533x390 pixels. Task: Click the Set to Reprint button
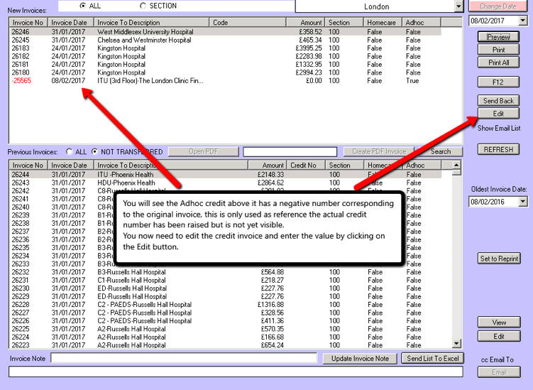pyautogui.click(x=498, y=259)
